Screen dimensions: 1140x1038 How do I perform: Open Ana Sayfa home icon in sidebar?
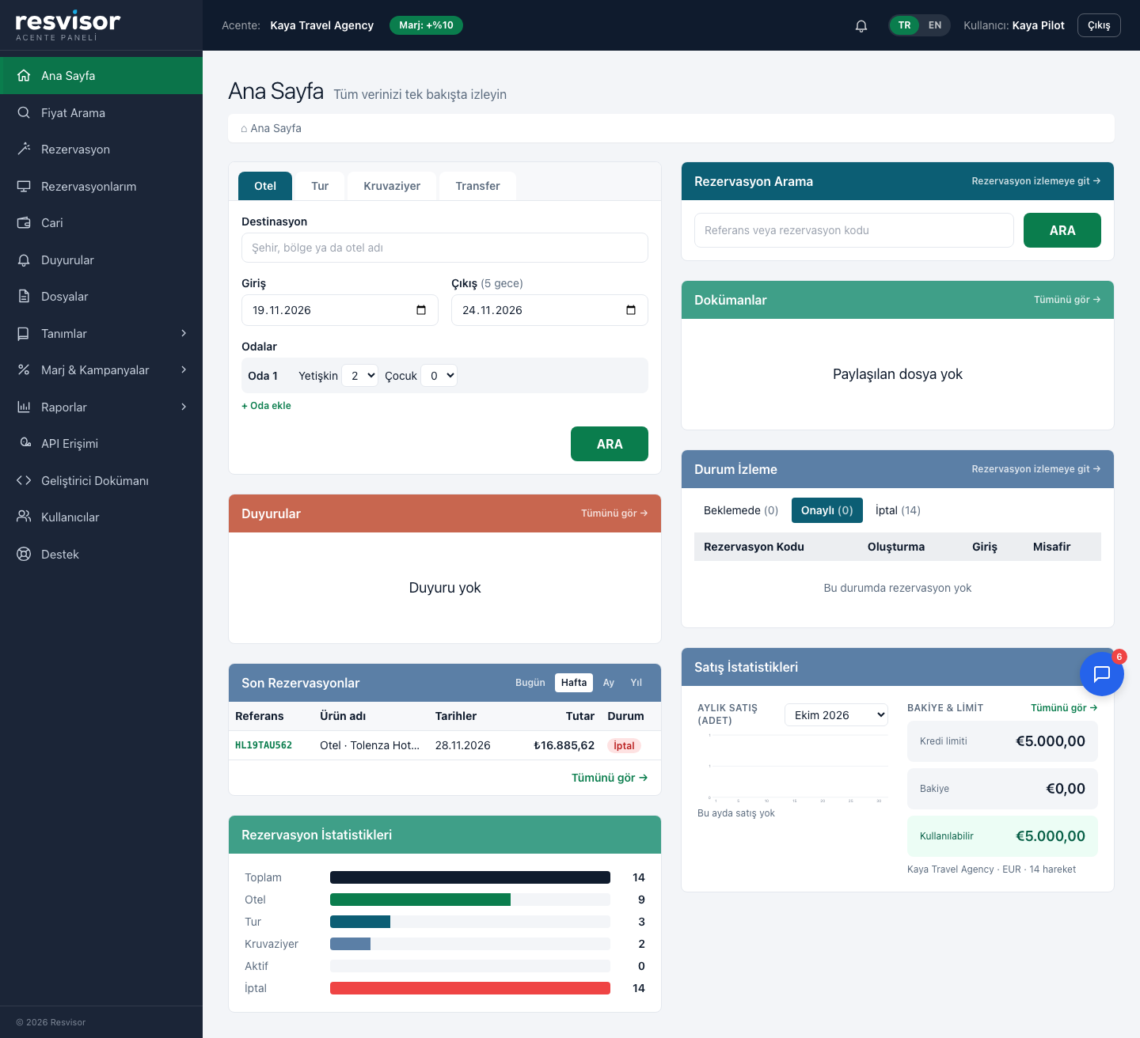[x=24, y=76]
